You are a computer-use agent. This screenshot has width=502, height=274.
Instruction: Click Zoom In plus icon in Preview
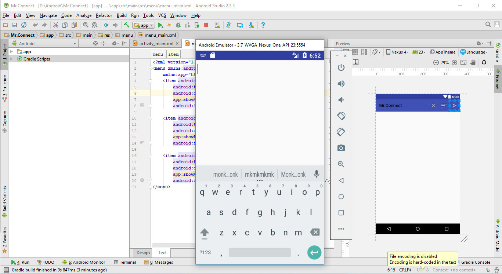coord(454,63)
